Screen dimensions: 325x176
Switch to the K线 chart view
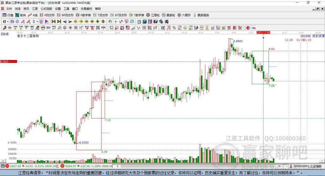pos(33,15)
